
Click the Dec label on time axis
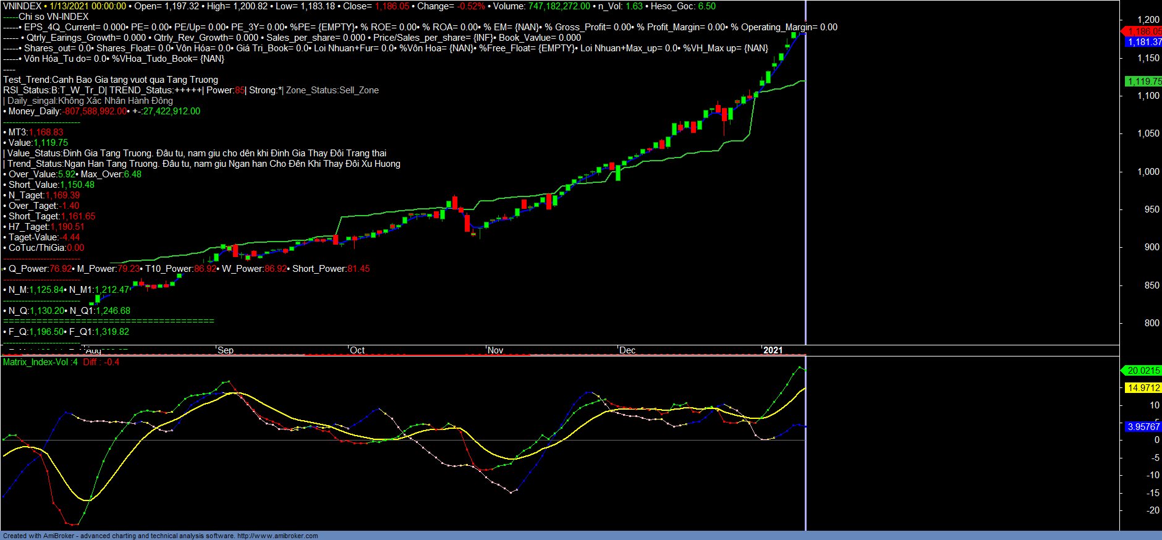(627, 350)
